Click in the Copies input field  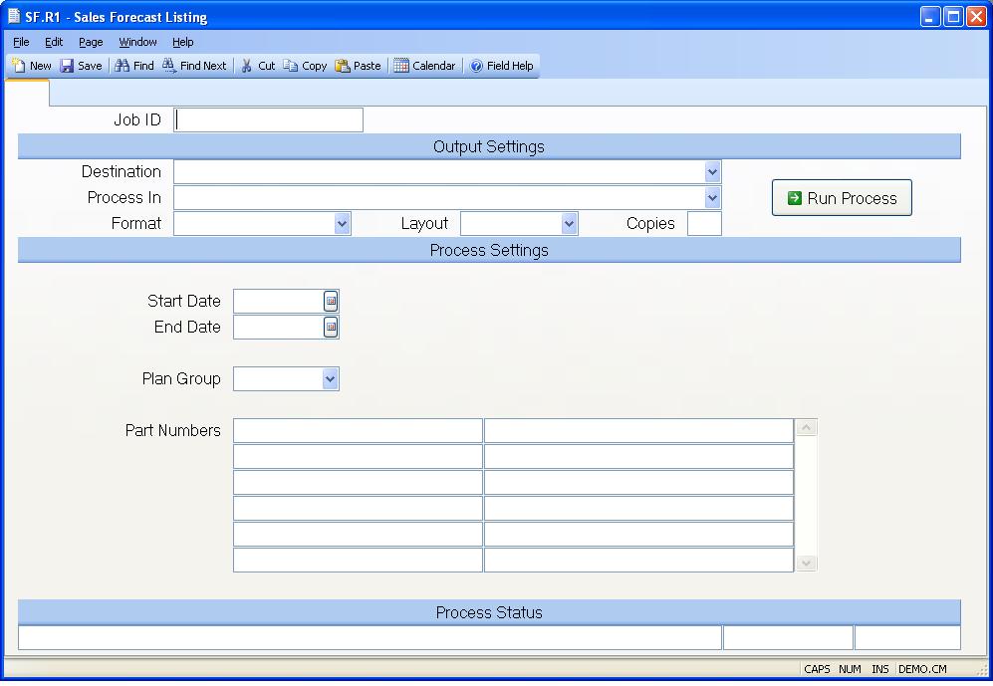tap(704, 224)
